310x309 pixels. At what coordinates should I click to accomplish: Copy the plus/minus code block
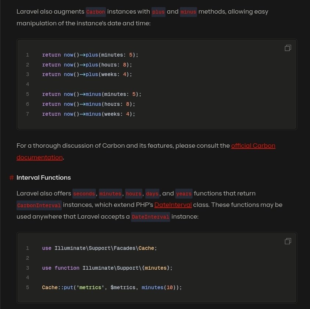[x=288, y=48]
